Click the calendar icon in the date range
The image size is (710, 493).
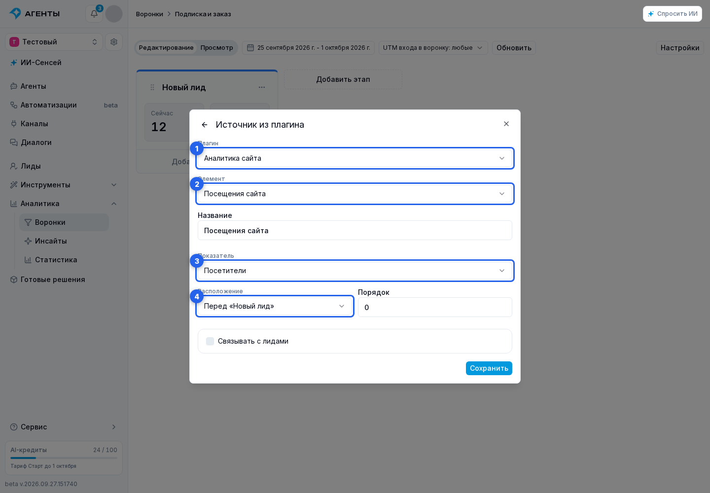click(x=250, y=48)
